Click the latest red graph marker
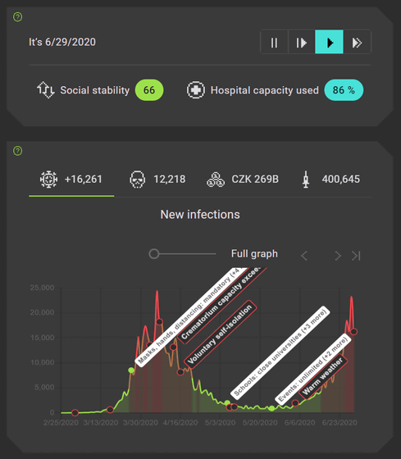Image resolution: width=401 pixels, height=459 pixels. click(353, 332)
